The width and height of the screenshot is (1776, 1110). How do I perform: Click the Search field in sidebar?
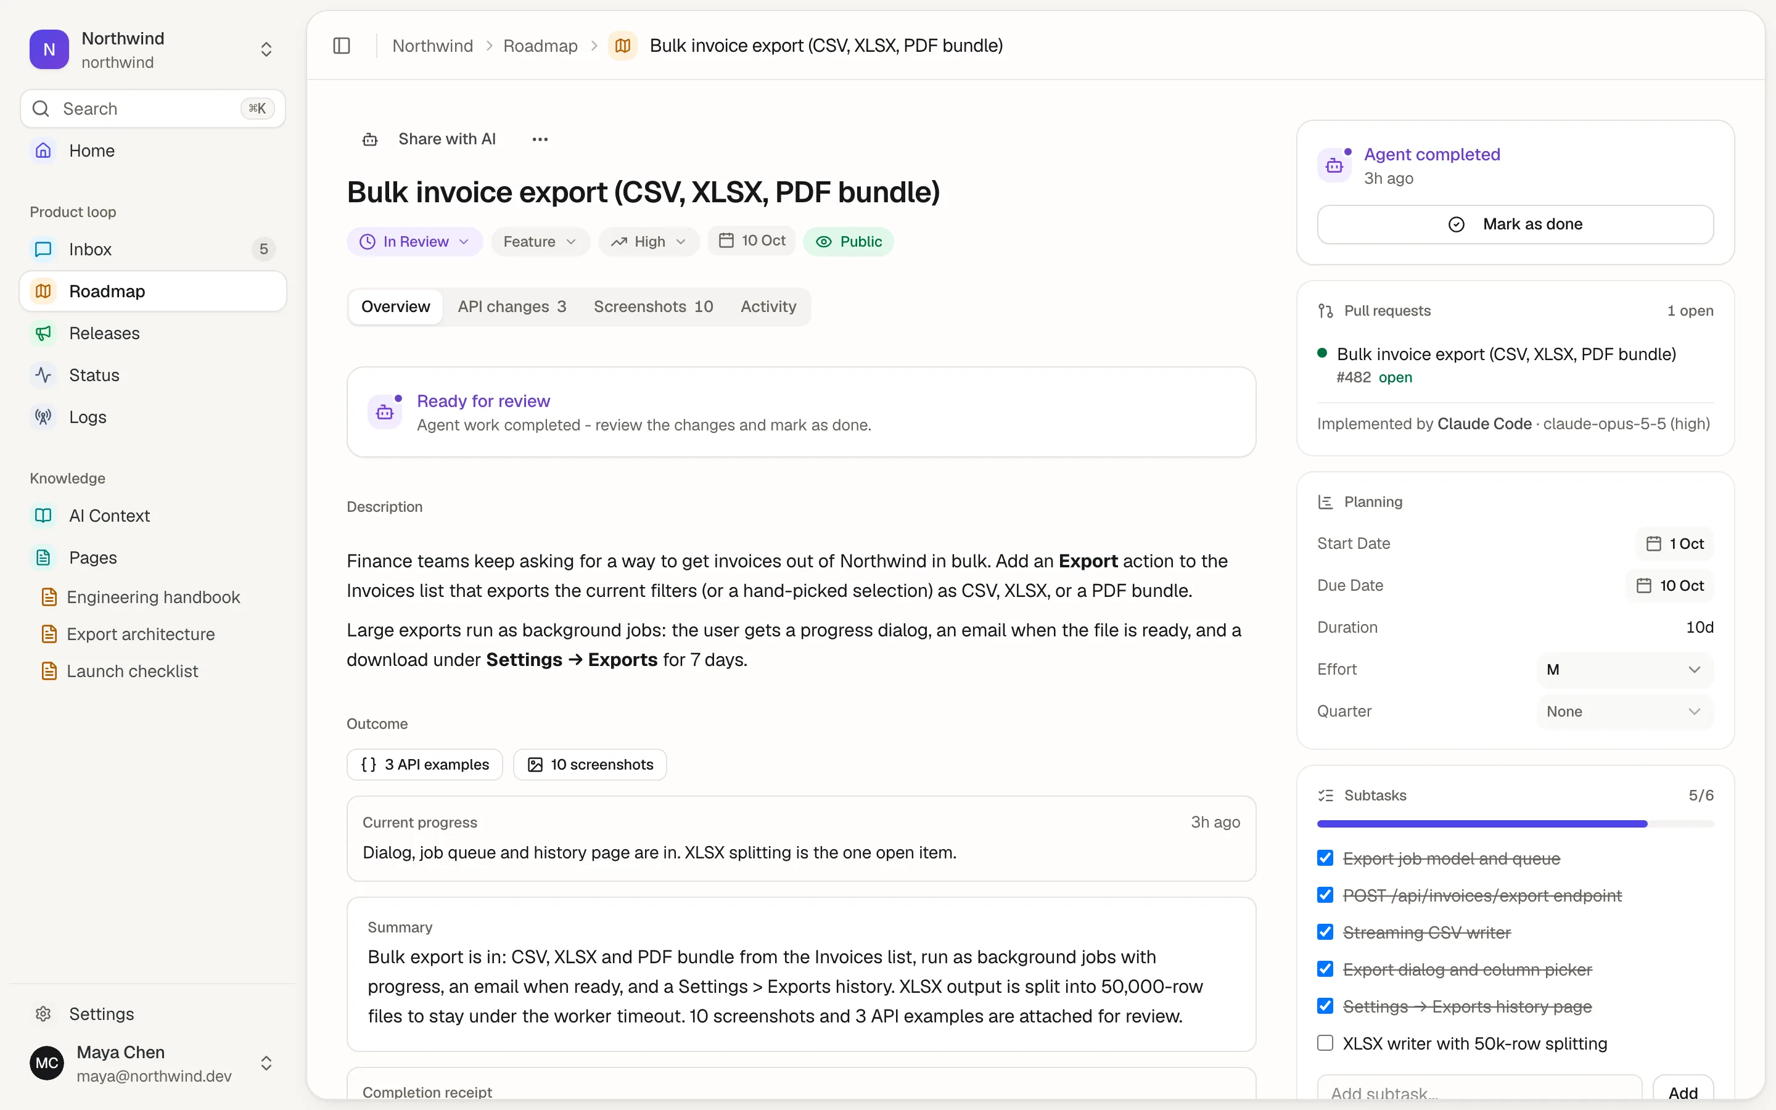153,109
